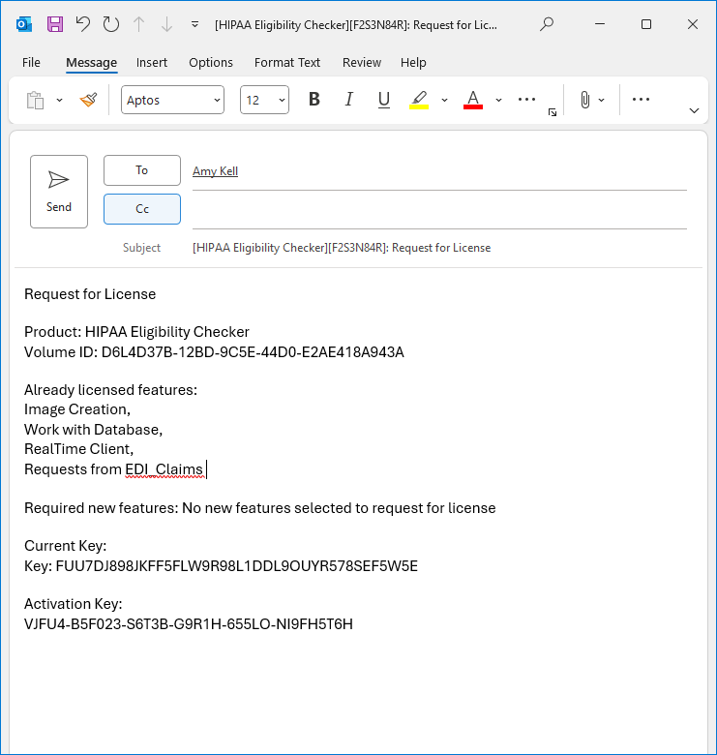Click the Activation Key value text
This screenshot has width=717, height=755.
(189, 624)
